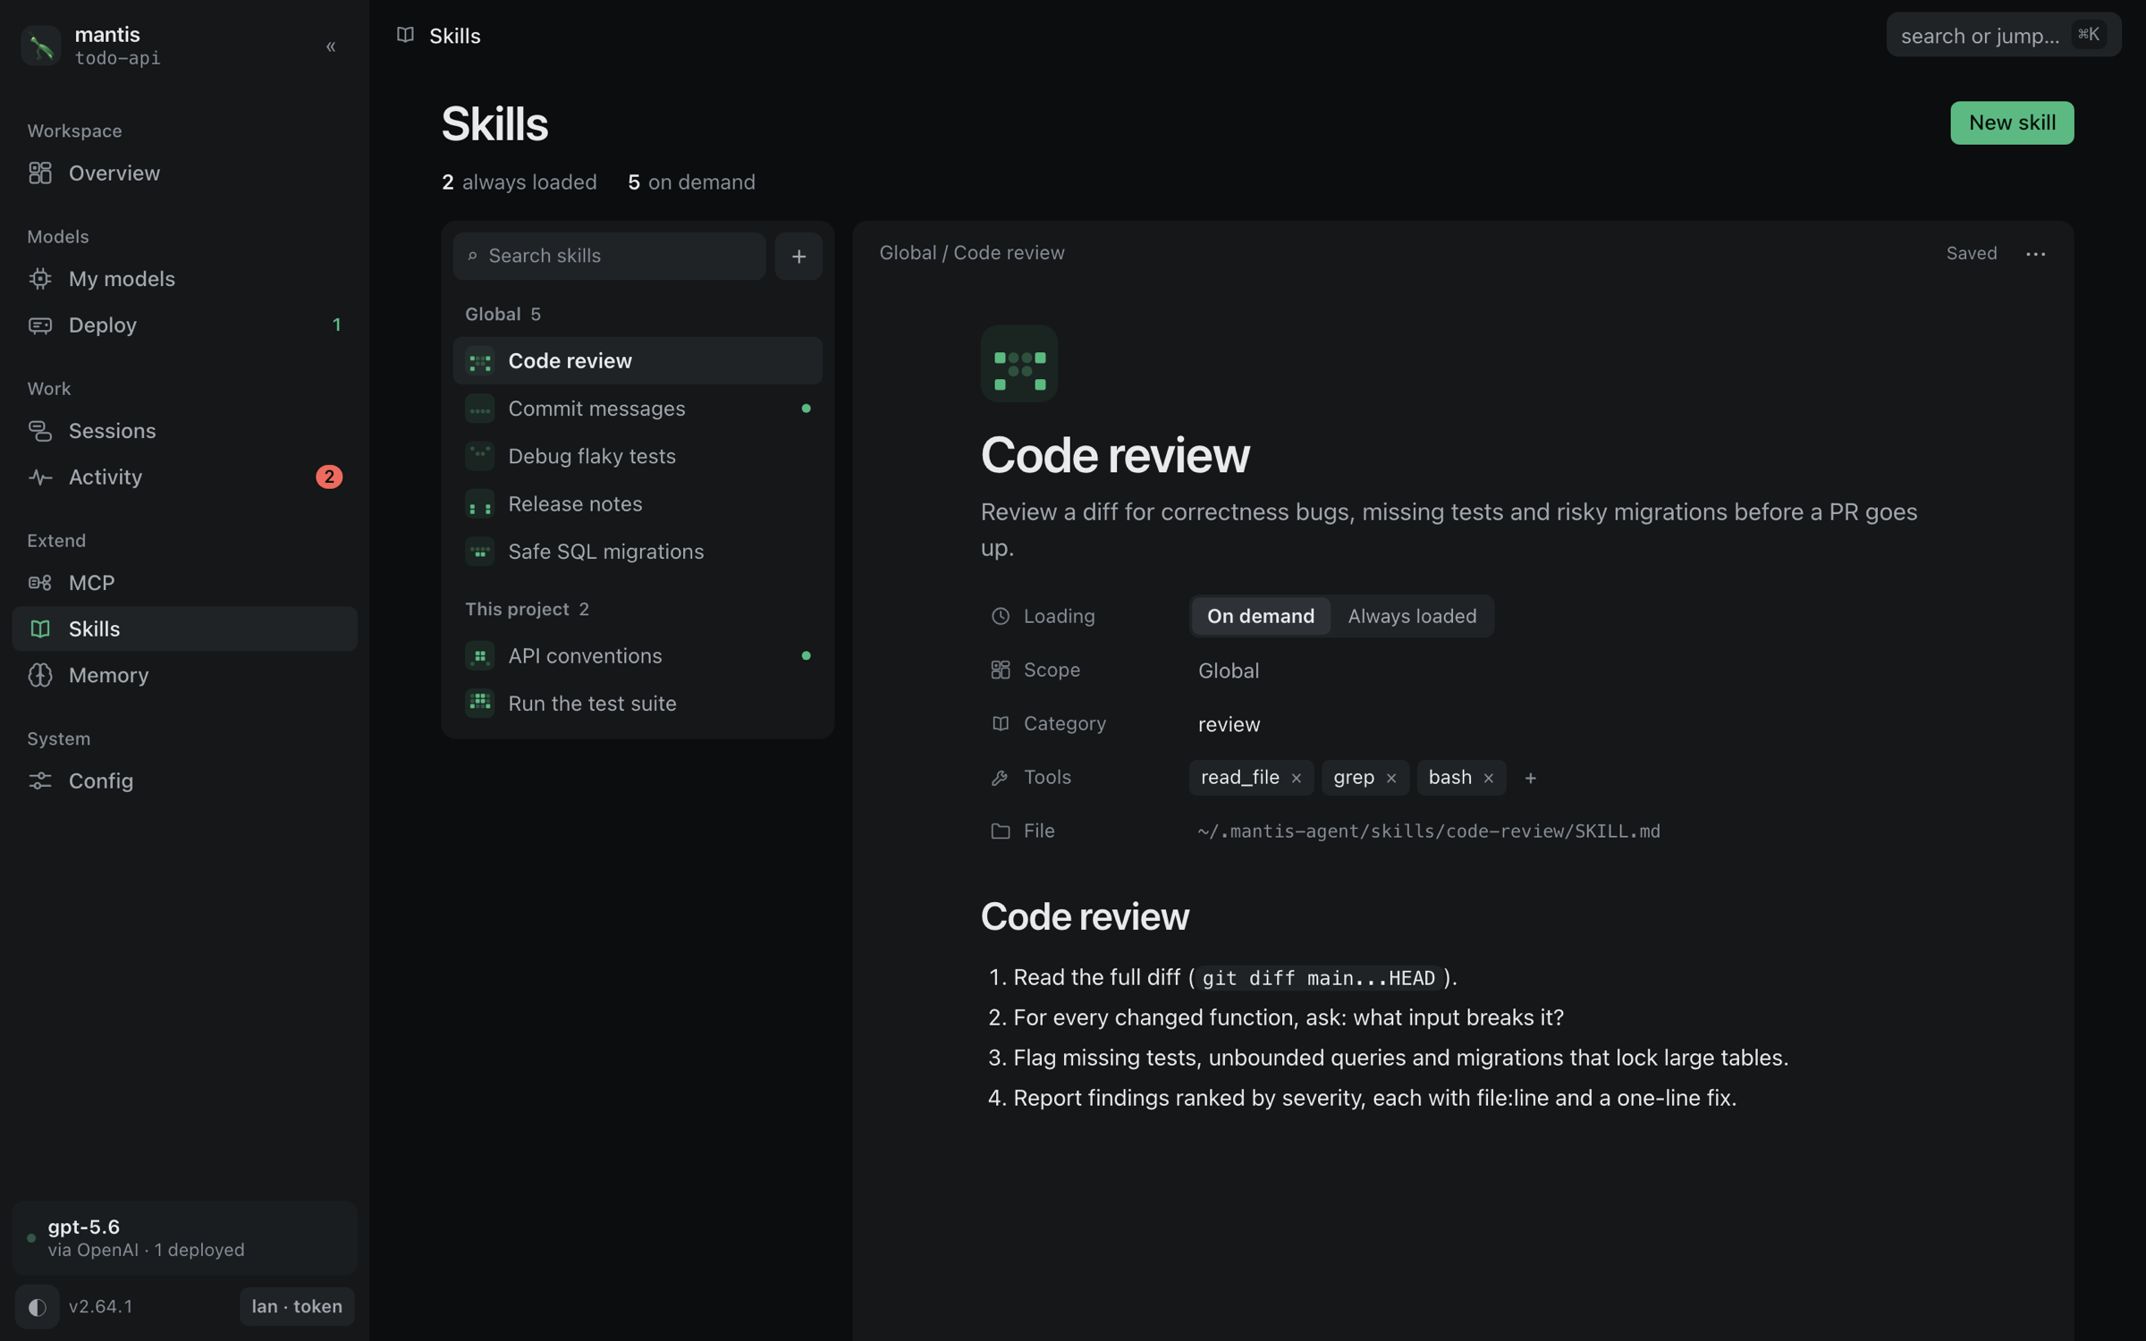Edit the Category value review
The height and width of the screenshot is (1341, 2146).
pyautogui.click(x=1229, y=724)
